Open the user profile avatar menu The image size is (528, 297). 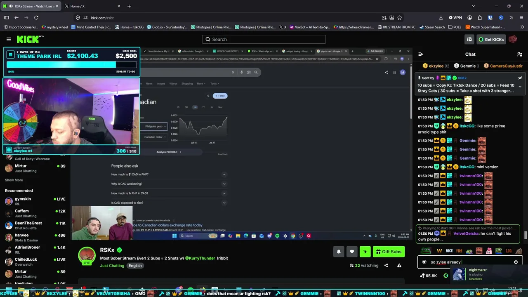point(513,39)
